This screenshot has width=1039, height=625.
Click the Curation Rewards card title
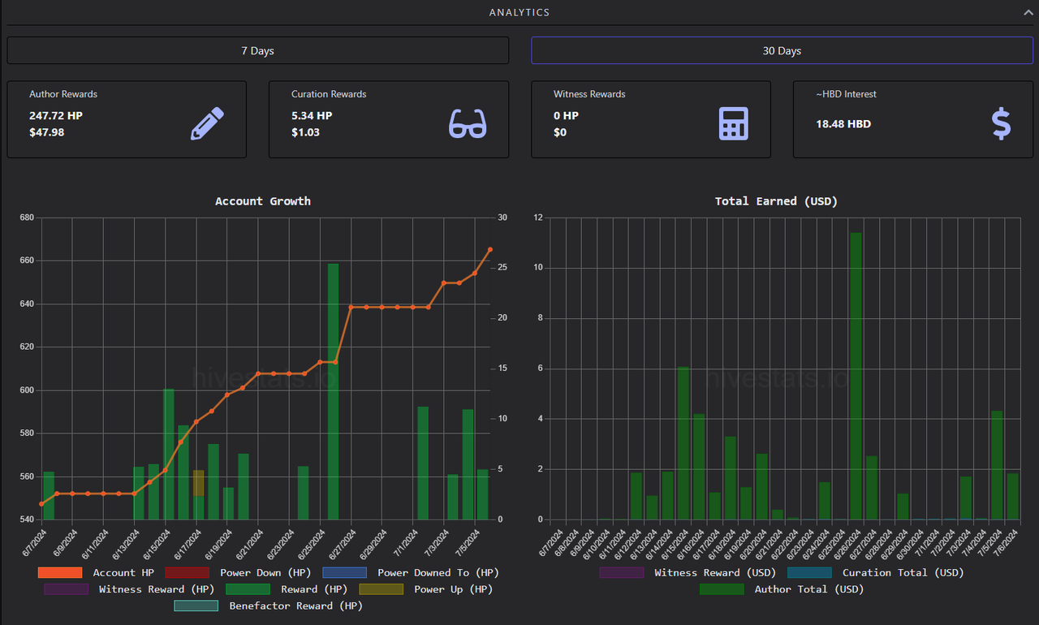pyautogui.click(x=329, y=94)
